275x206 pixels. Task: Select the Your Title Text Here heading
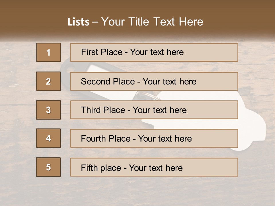(x=152, y=22)
